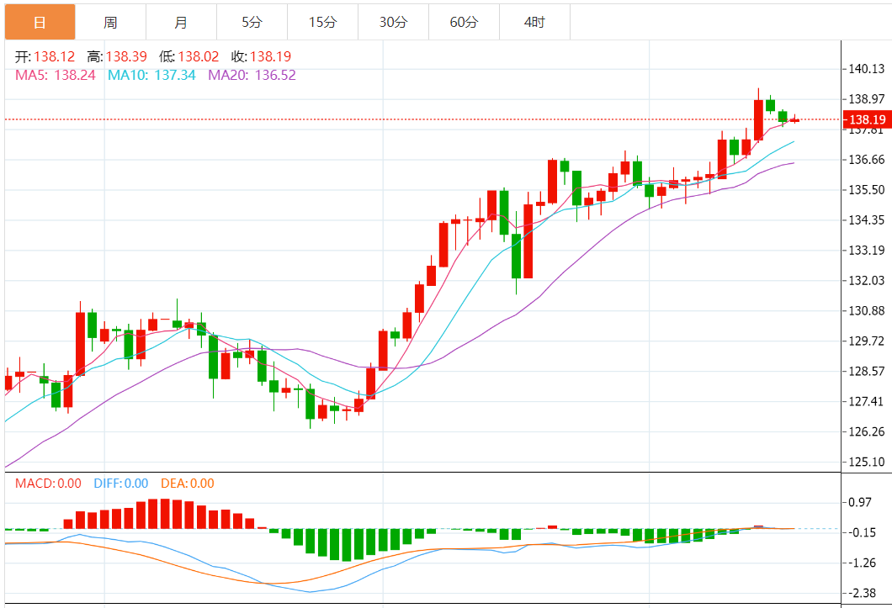Click the 138.97 price axis label

pyautogui.click(x=867, y=99)
